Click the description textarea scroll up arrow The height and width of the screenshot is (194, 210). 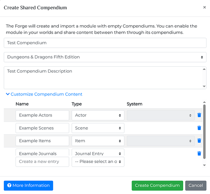(204, 69)
